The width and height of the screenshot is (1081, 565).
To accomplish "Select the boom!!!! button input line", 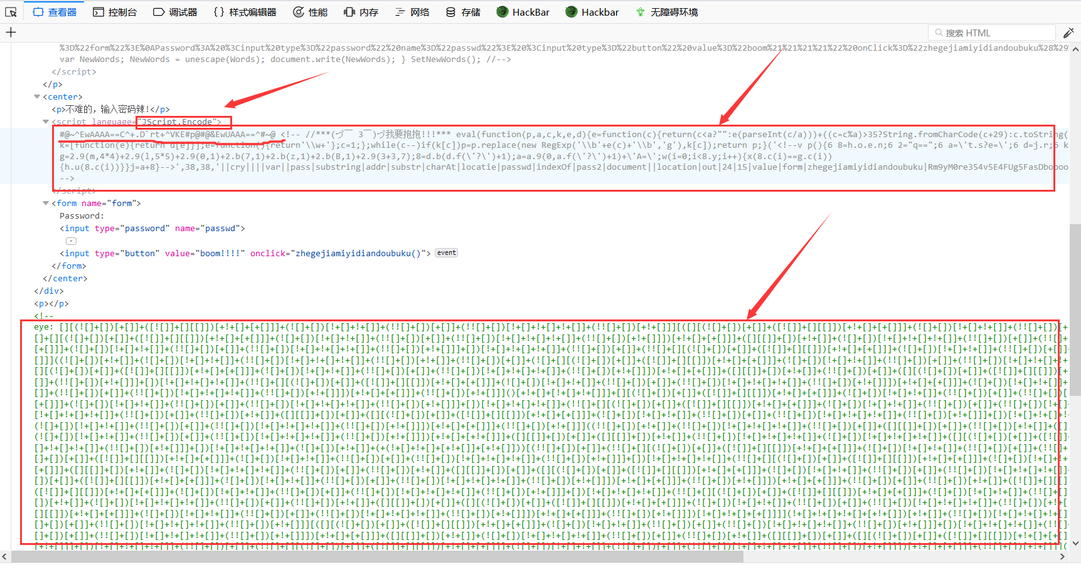I will (x=245, y=254).
